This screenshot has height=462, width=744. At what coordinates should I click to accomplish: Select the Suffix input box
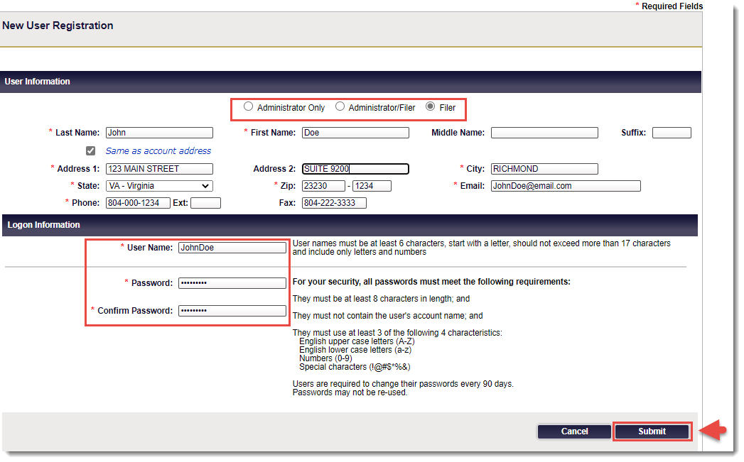point(671,133)
